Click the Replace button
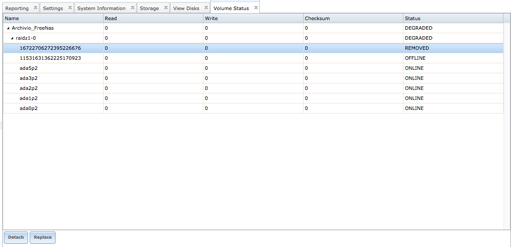511x247 pixels. pos(43,237)
